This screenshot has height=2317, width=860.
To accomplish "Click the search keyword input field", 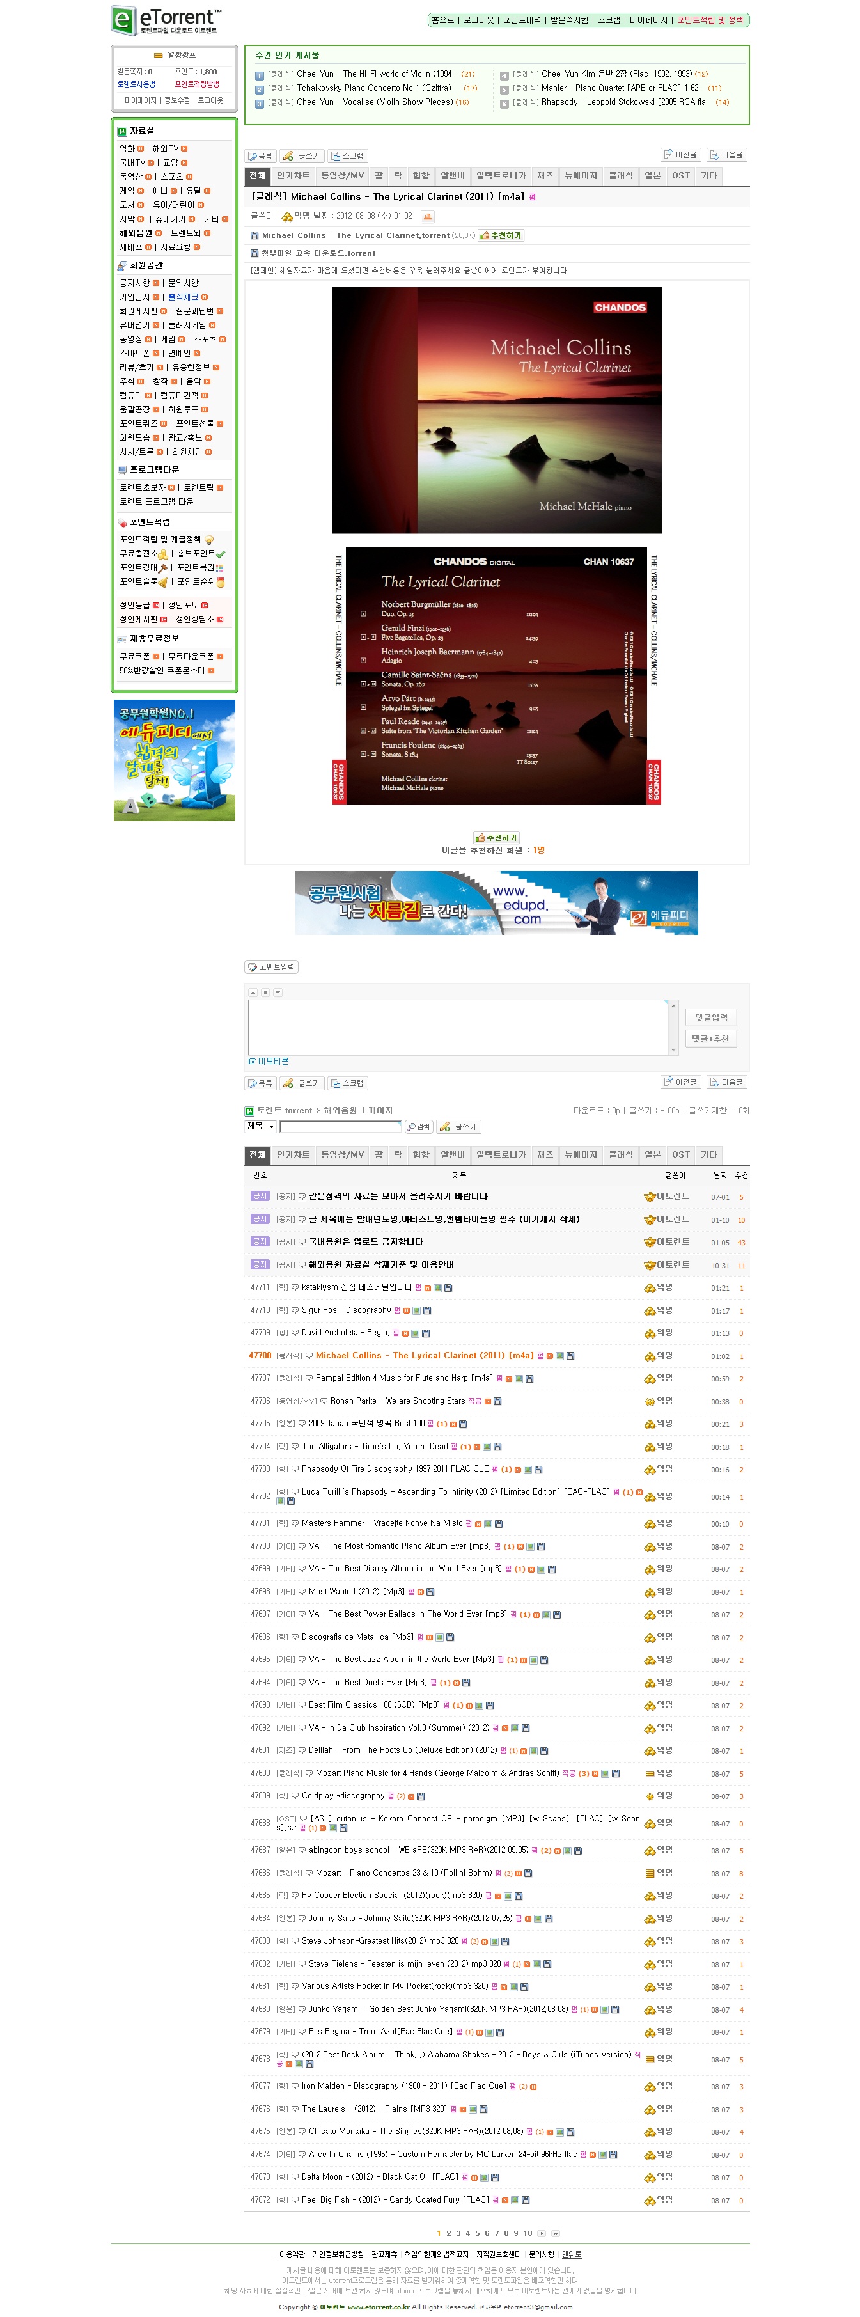I will pyautogui.click(x=340, y=1126).
